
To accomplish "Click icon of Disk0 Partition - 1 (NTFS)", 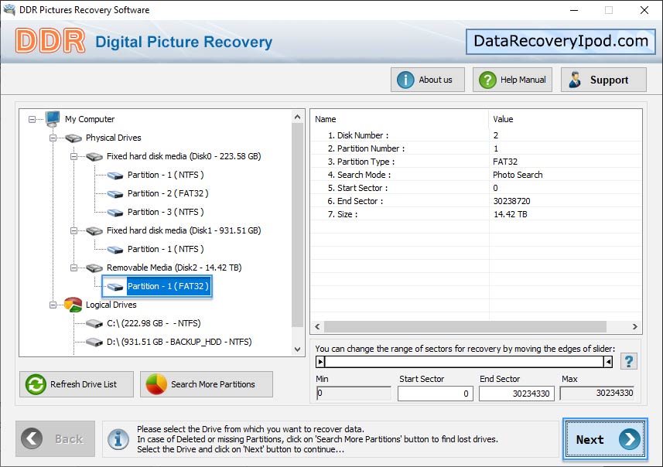I will coord(115,176).
